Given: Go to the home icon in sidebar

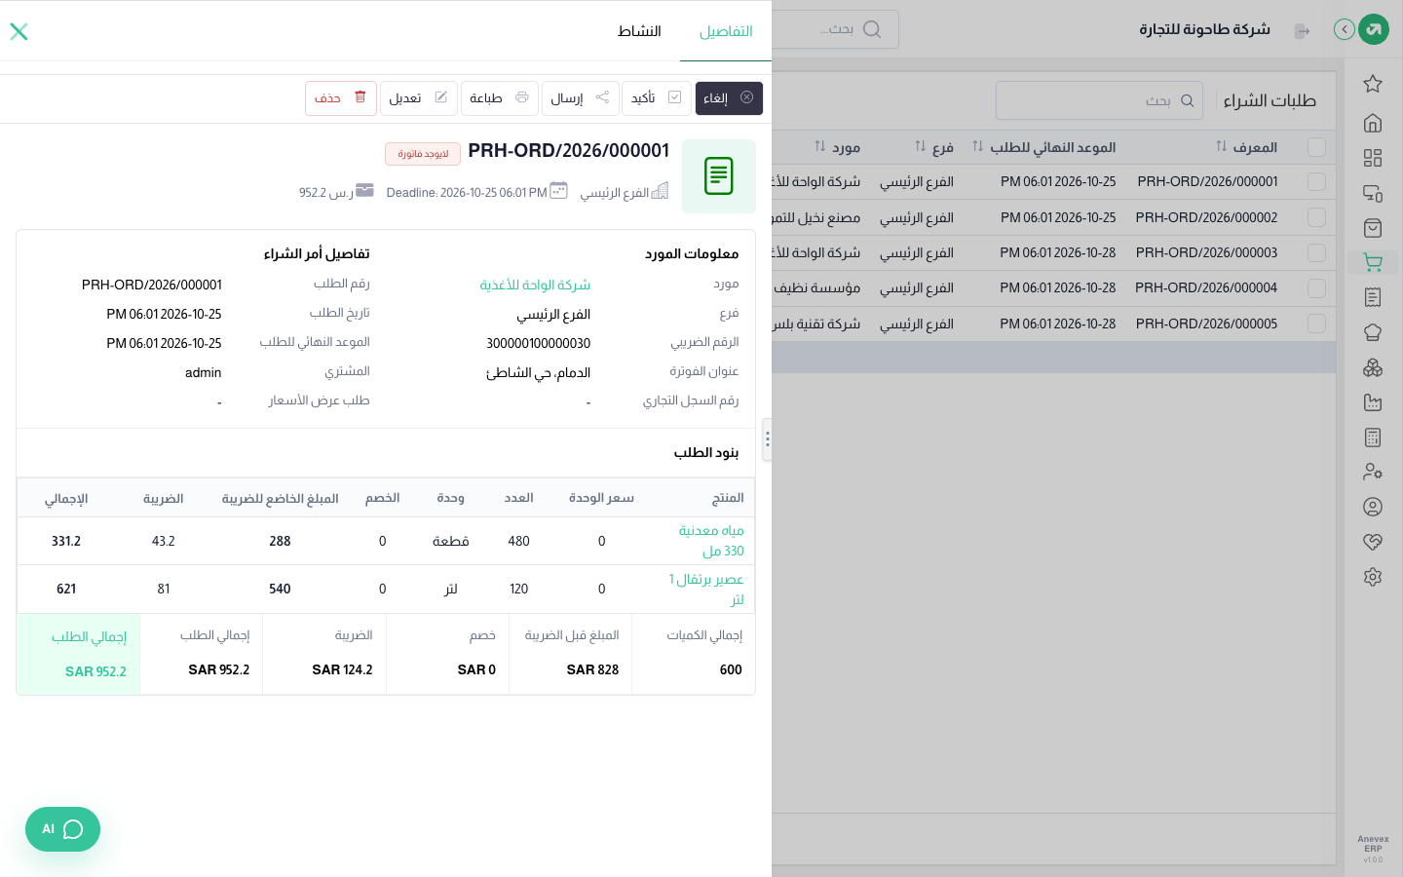Looking at the screenshot, I should [x=1373, y=123].
